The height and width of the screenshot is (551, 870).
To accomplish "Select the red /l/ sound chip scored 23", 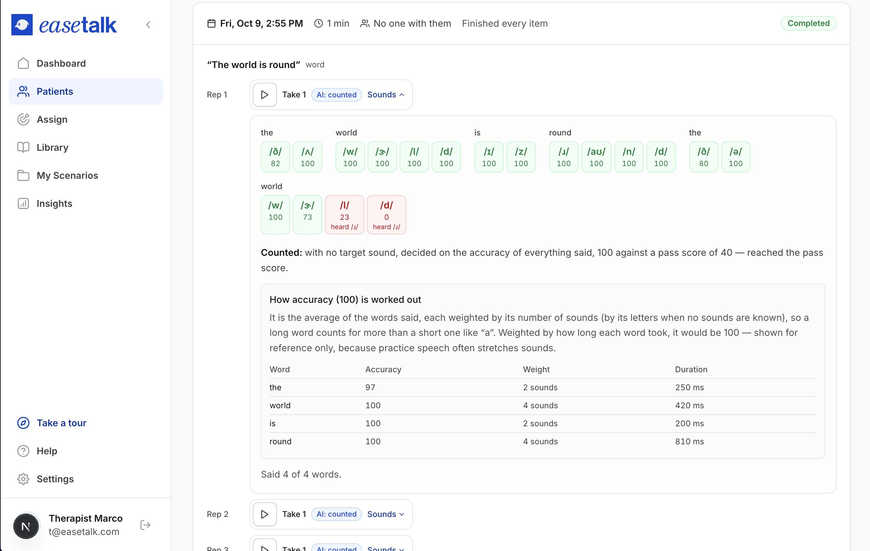I will tap(344, 215).
